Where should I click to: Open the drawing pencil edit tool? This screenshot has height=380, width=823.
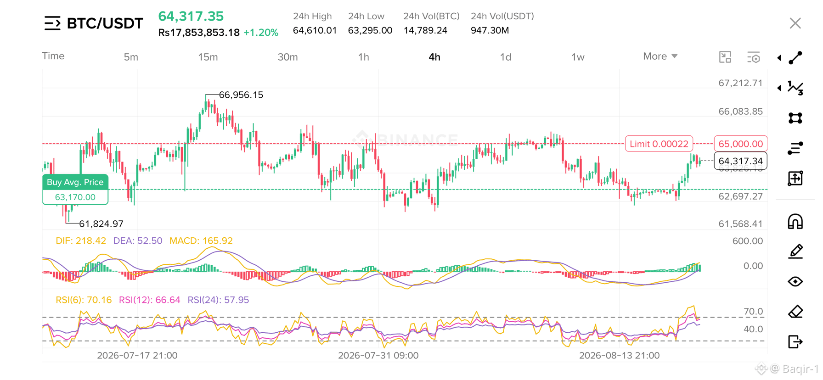[x=795, y=251]
